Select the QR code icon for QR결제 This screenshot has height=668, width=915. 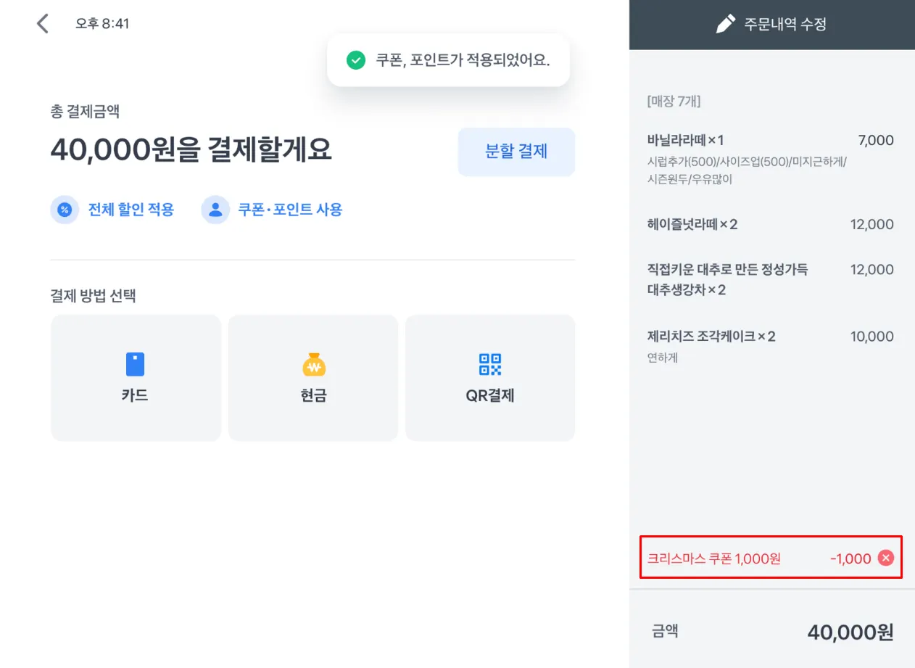490,364
